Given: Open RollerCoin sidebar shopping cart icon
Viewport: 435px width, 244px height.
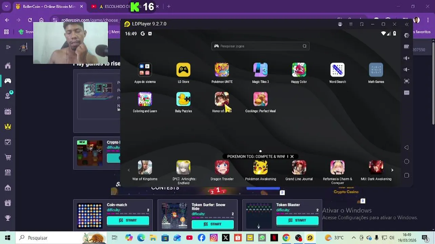Looking at the screenshot, I should tap(8, 157).
